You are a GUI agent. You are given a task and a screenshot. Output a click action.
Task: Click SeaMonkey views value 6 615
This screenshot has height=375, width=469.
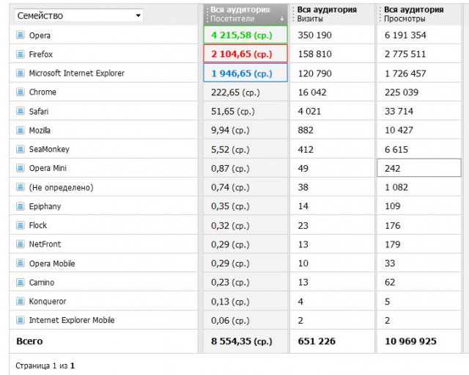tap(396, 149)
